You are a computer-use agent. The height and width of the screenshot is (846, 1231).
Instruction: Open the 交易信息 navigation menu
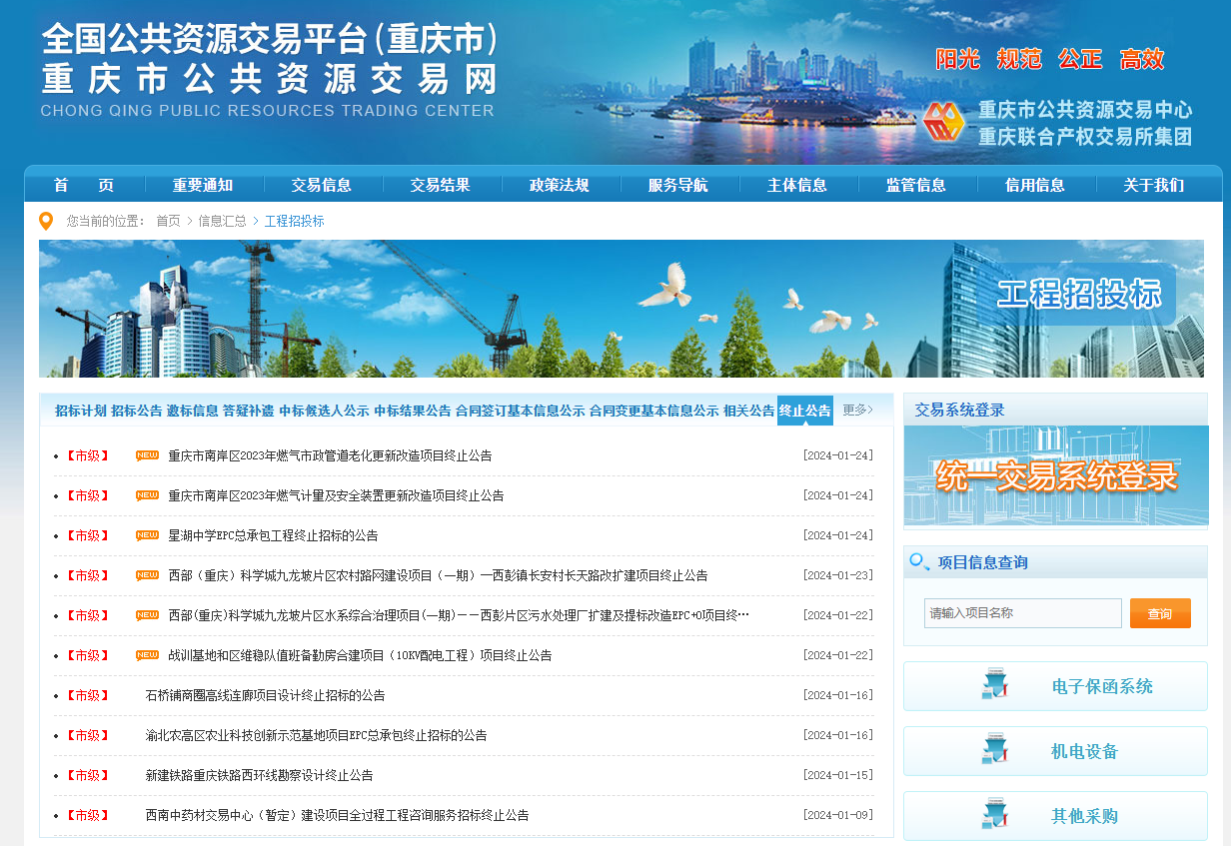322,185
